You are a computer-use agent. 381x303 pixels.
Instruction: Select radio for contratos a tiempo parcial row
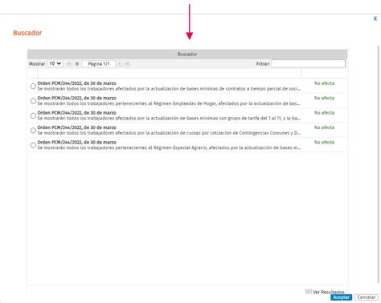(33, 87)
